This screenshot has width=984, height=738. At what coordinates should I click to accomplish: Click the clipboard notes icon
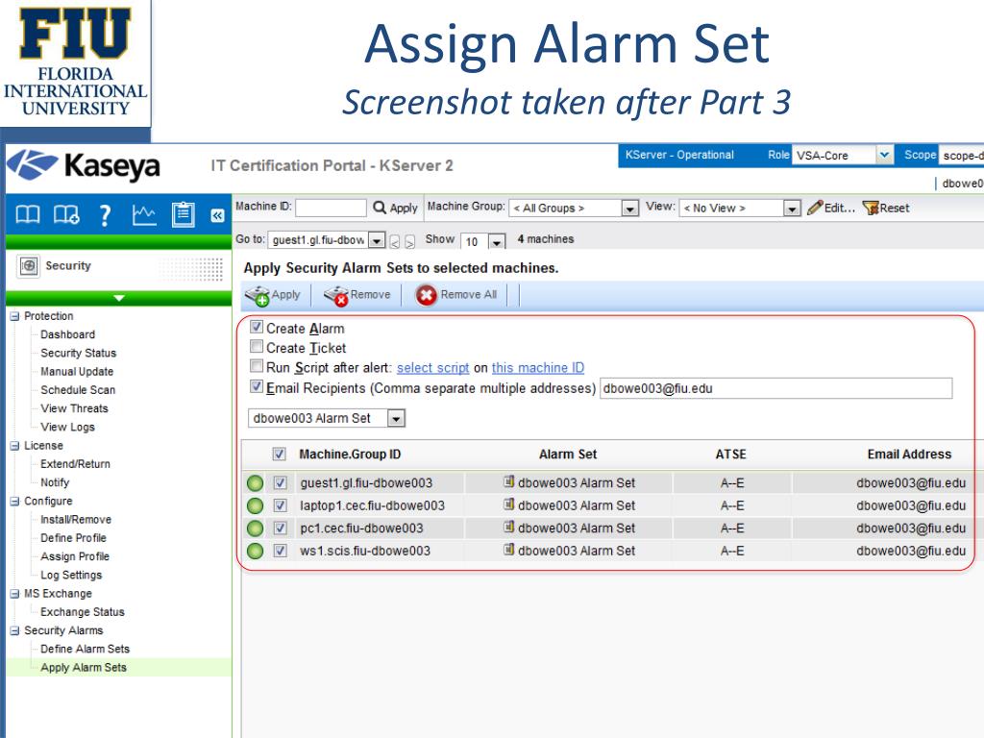tap(184, 214)
